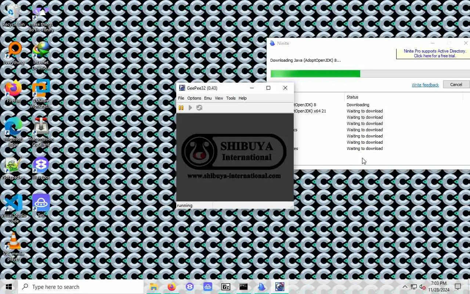The height and width of the screenshot is (294, 470).
Task: Click the GeePee32 taskbar icon
Action: (x=279, y=287)
